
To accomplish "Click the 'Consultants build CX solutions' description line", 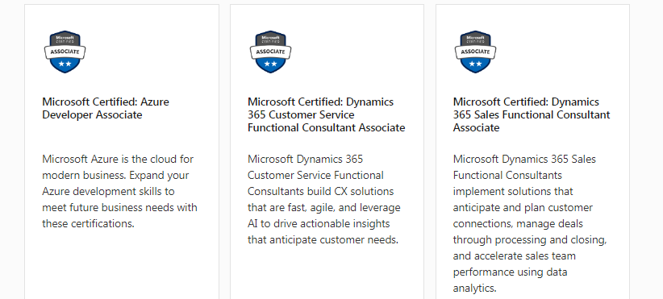I will pyautogui.click(x=320, y=191).
